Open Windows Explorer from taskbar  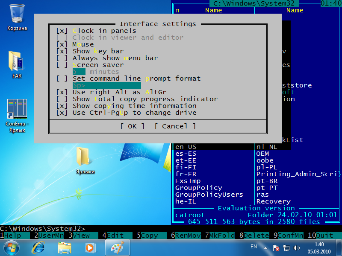click(x=65, y=247)
